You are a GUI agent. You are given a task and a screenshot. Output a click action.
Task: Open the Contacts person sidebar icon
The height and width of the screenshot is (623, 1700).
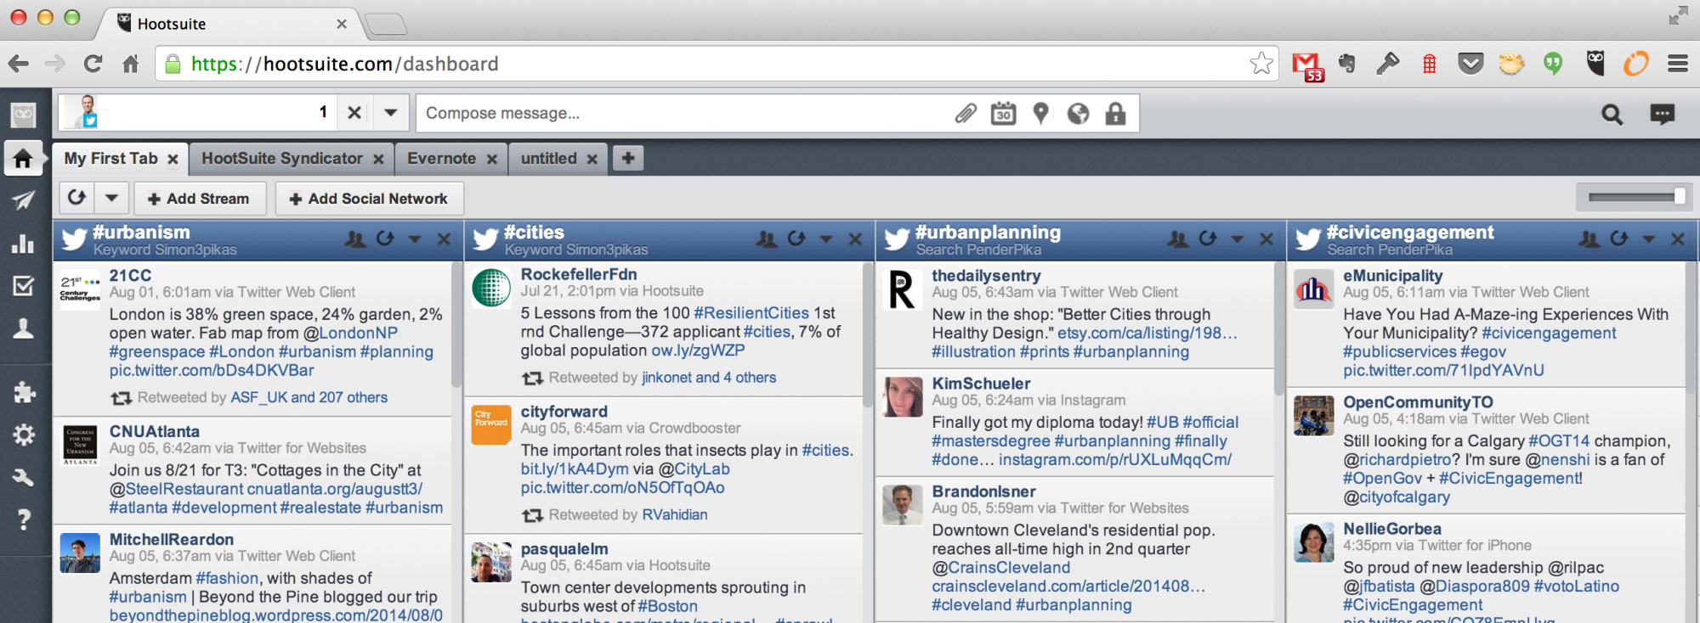(23, 328)
